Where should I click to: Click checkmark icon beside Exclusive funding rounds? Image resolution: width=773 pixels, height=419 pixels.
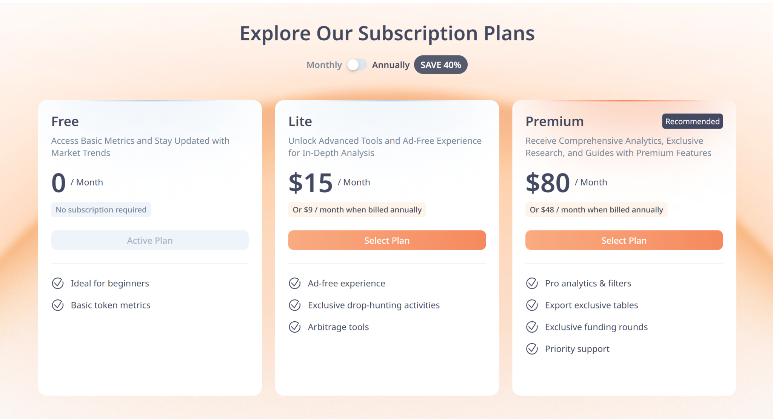pos(532,327)
